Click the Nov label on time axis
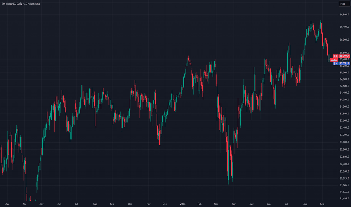This screenshot has height=207, width=351. [x=148, y=204]
